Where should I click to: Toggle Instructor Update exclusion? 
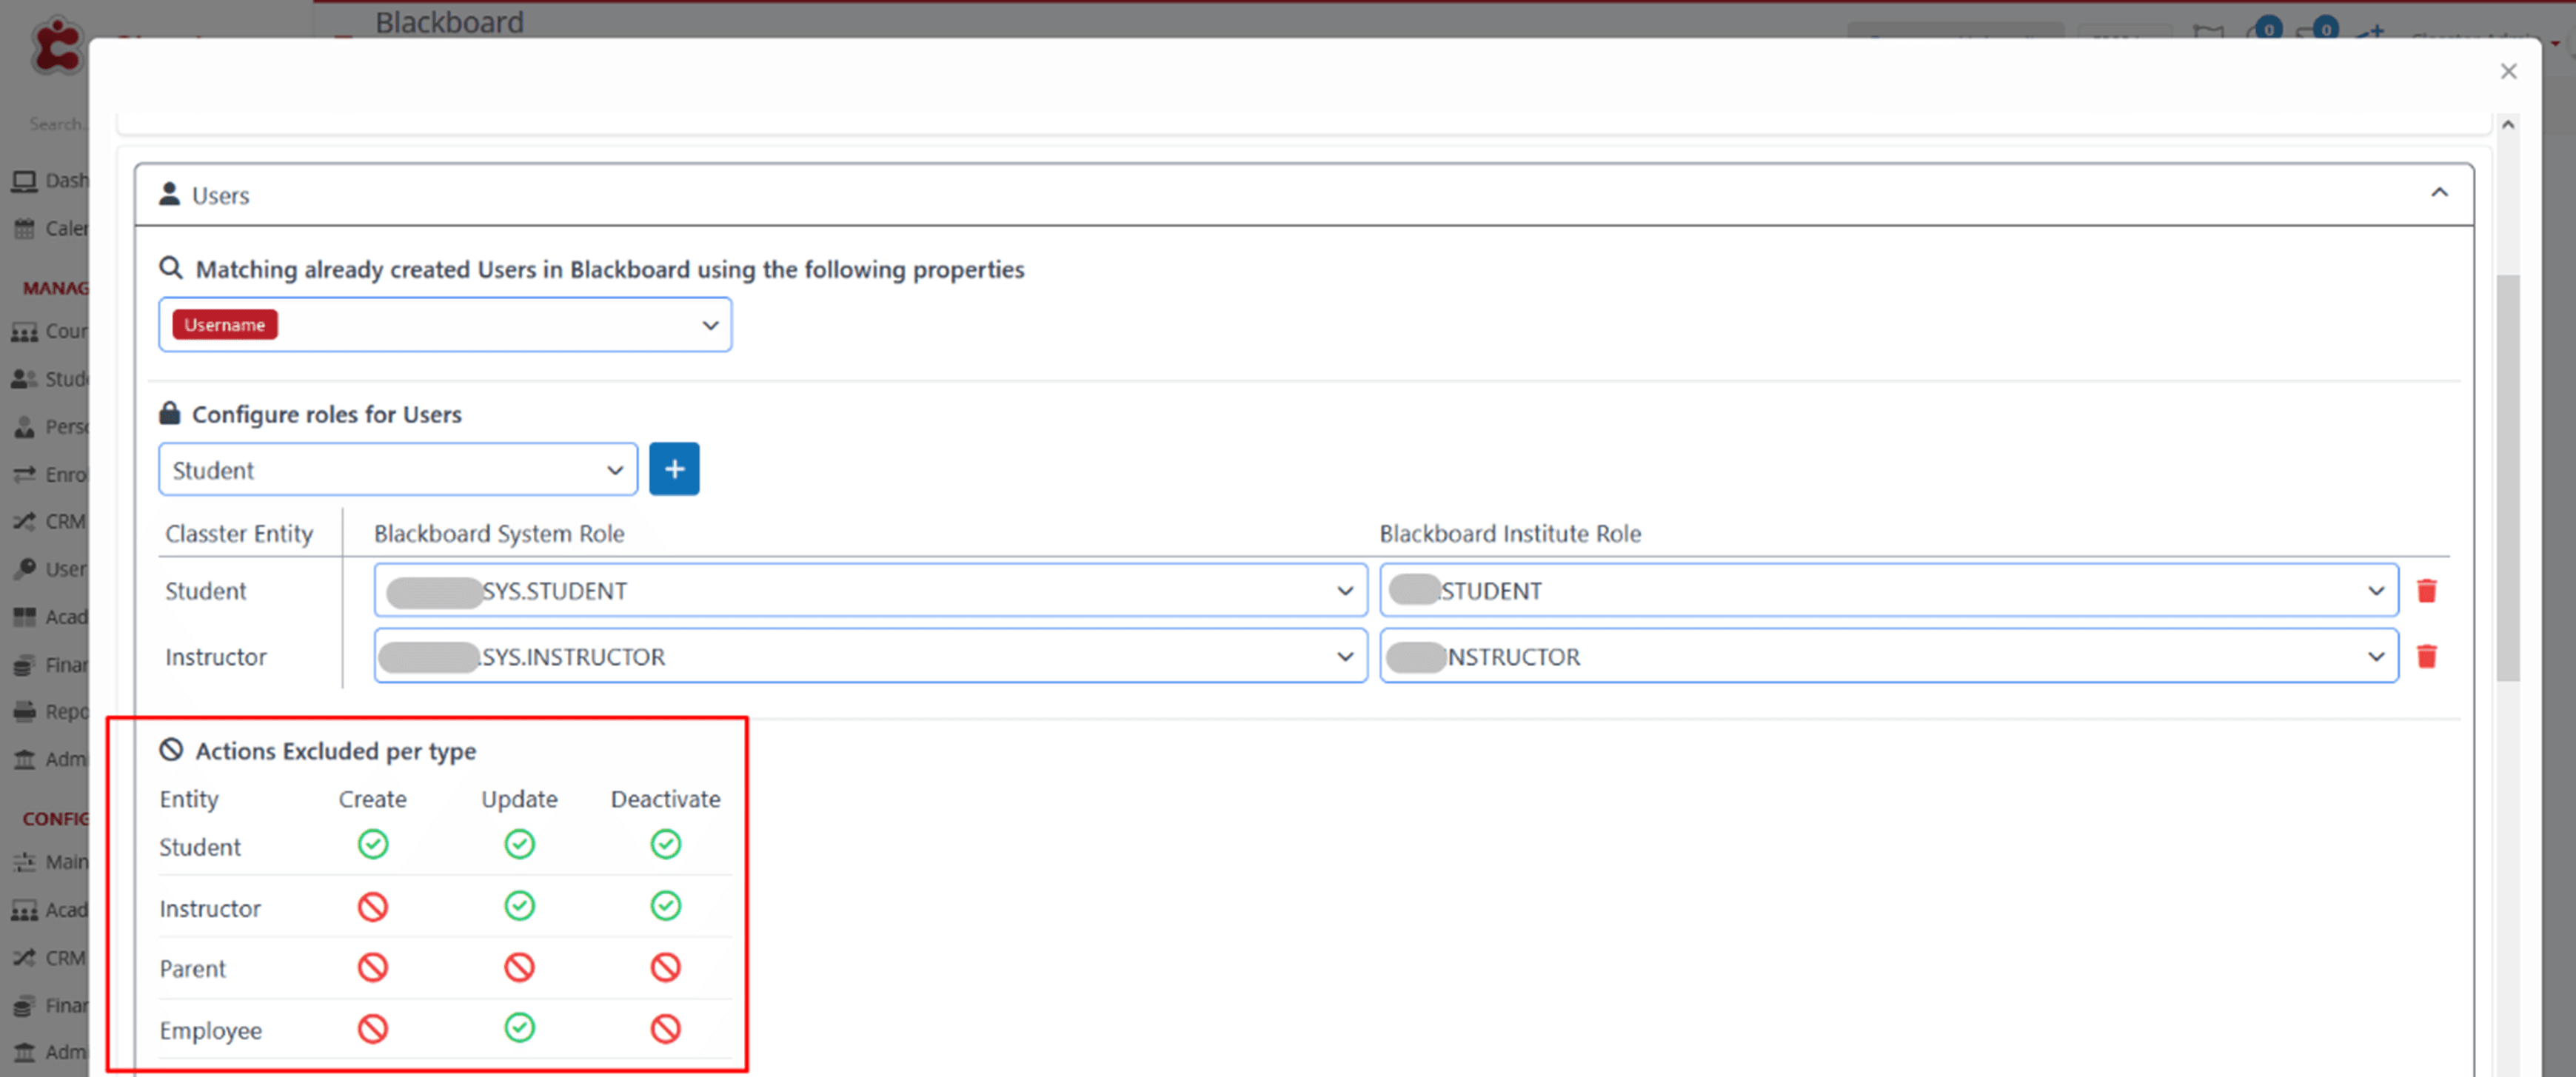point(519,906)
